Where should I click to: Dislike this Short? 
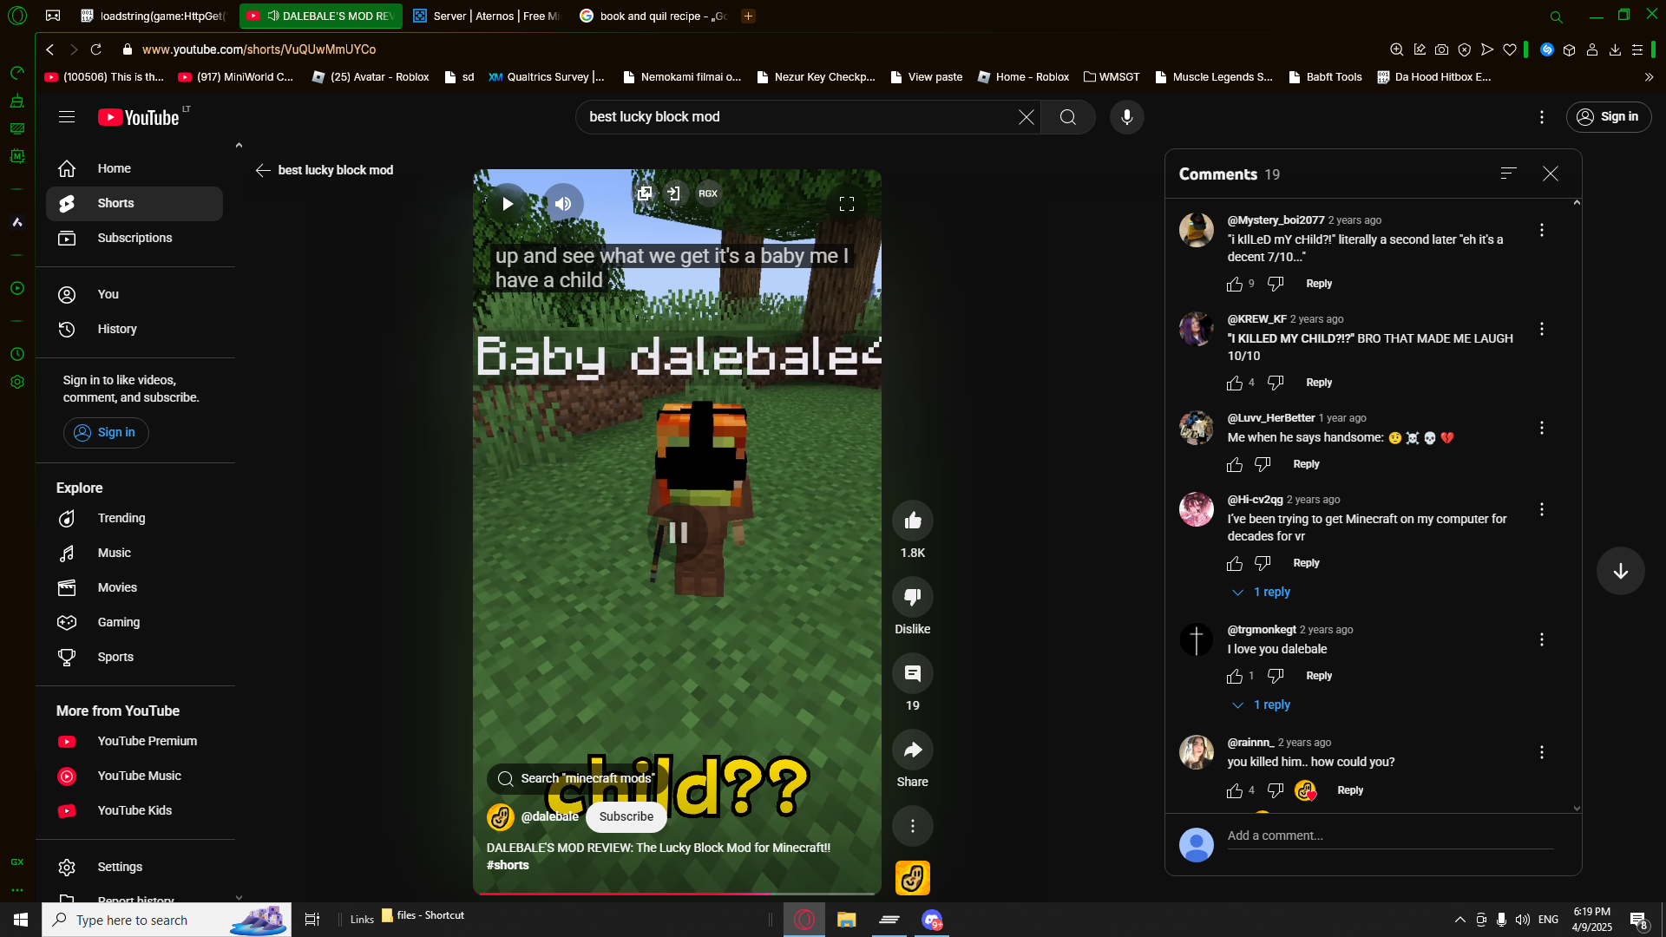coord(913,597)
